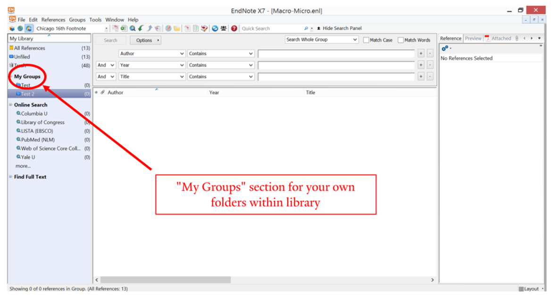Click plus button on the Author search row
The image size is (552, 296).
point(421,53)
